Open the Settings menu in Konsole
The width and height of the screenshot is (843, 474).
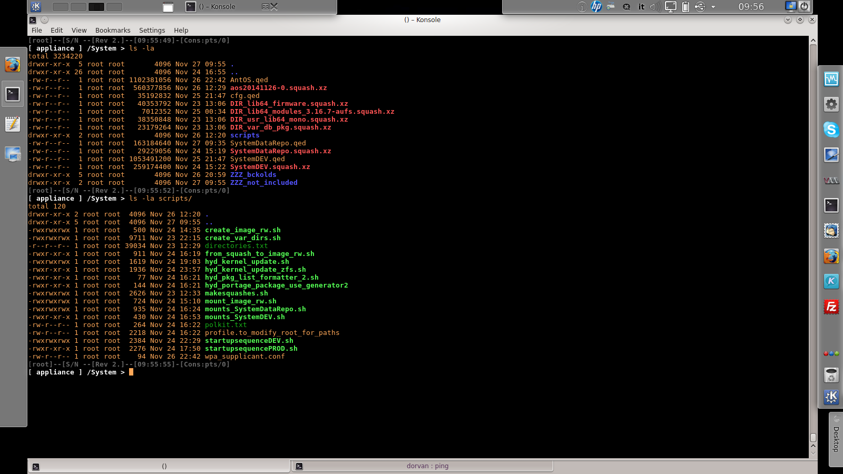click(x=152, y=30)
